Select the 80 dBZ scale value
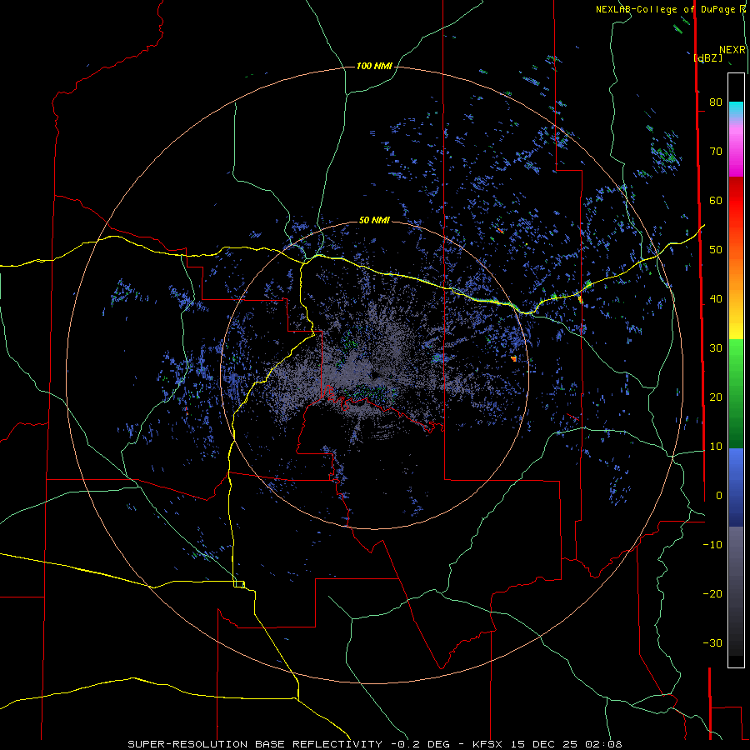Screen dimensions: 750x750 pos(716,102)
